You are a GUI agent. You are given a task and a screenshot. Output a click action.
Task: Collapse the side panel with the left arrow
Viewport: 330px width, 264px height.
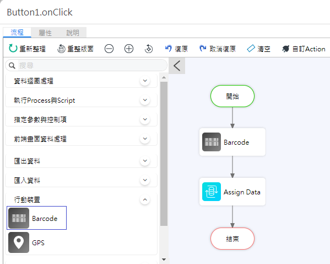pyautogui.click(x=177, y=66)
